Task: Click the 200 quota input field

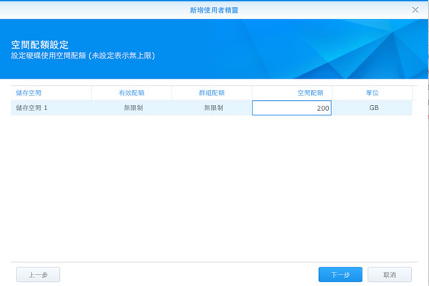Action: tap(292, 108)
